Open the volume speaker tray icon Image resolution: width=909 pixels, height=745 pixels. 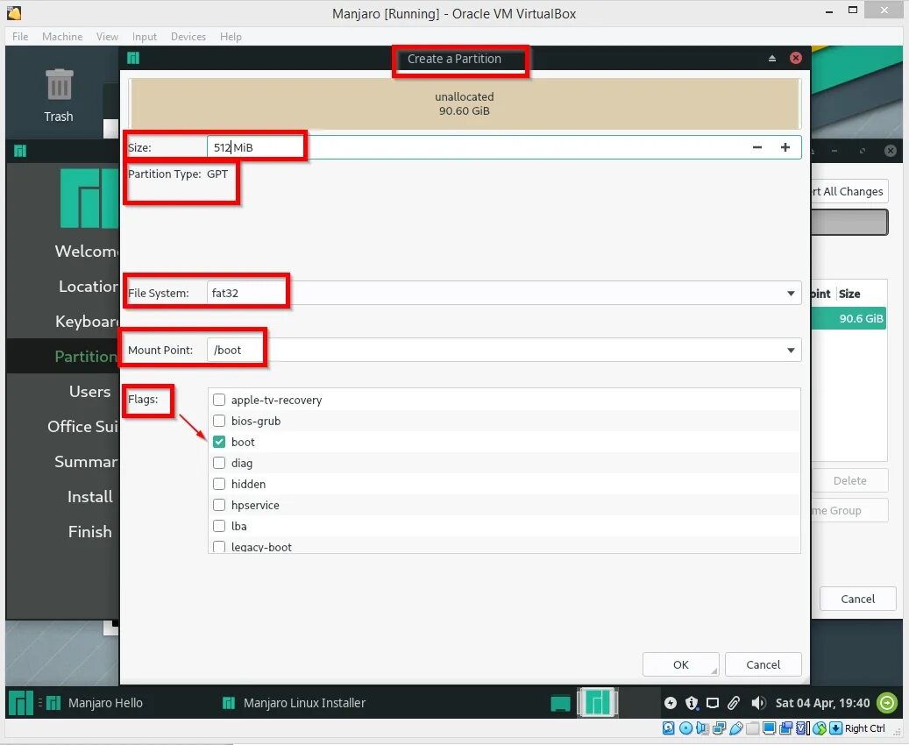(757, 703)
